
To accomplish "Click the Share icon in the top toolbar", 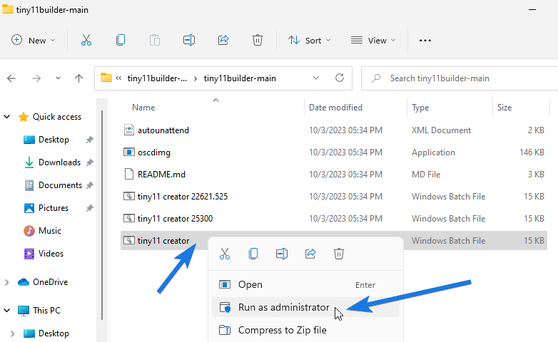I will [223, 40].
